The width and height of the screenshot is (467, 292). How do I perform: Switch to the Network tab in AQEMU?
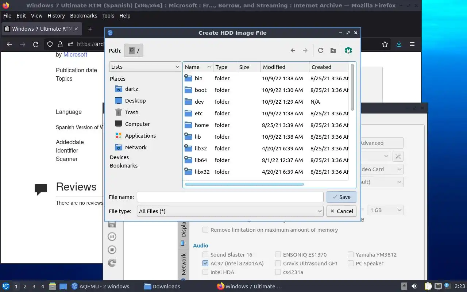point(184,265)
